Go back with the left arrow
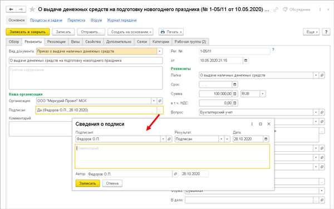Viewport: 334px width, 209px height. 11,9
